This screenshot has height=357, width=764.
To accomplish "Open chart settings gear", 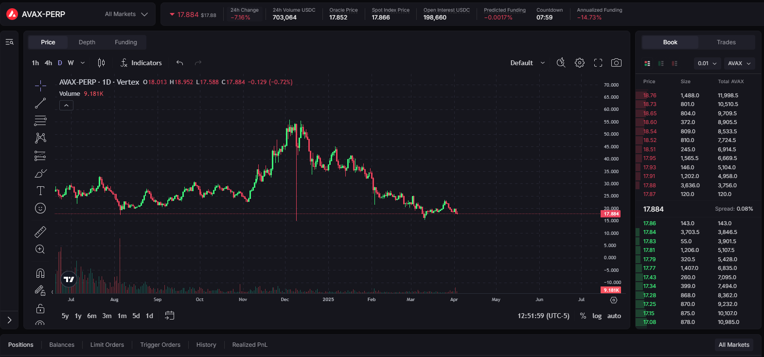I will click(x=580, y=63).
